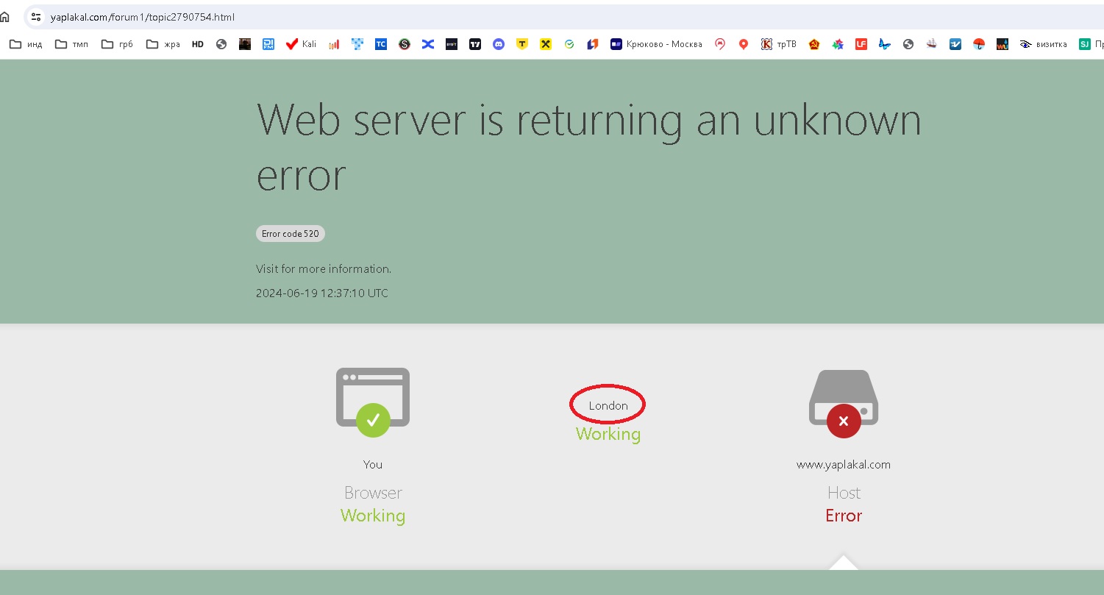Click the yellow shield T bookmark
This screenshot has height=595, width=1104.
click(522, 44)
